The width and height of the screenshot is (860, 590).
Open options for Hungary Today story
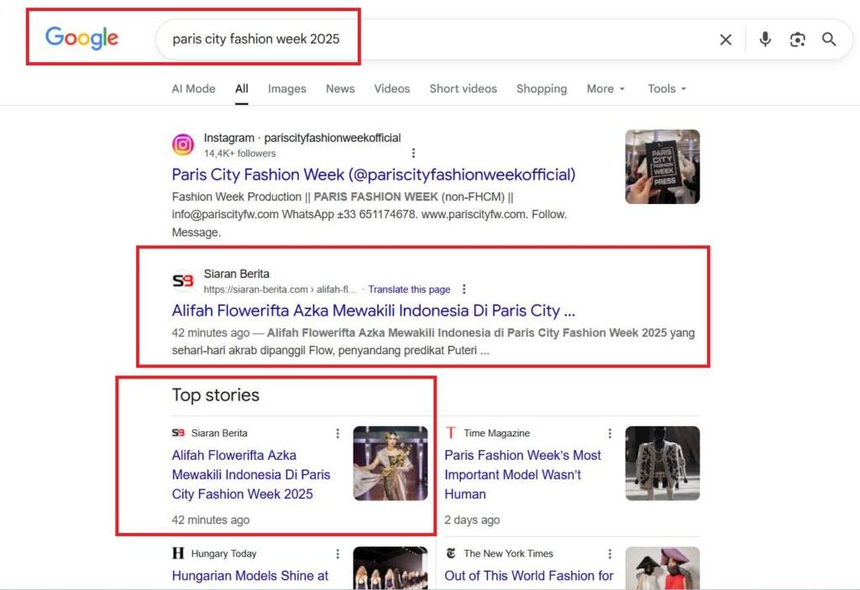pos(338,554)
